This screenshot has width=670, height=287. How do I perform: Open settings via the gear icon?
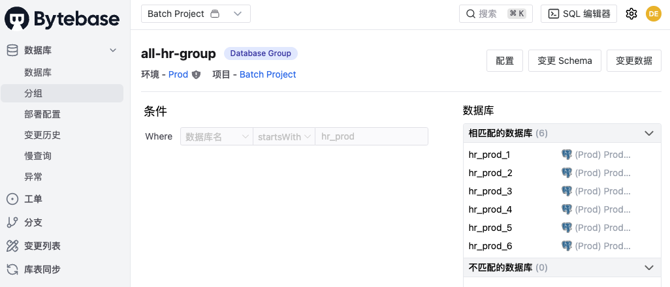(631, 14)
